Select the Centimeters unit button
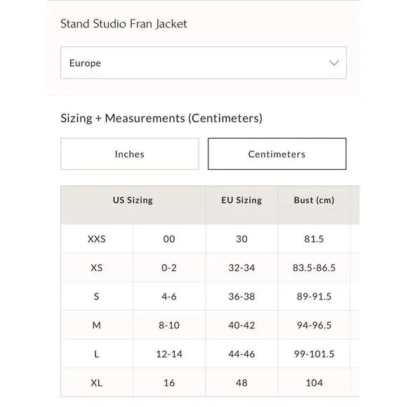 click(x=277, y=154)
